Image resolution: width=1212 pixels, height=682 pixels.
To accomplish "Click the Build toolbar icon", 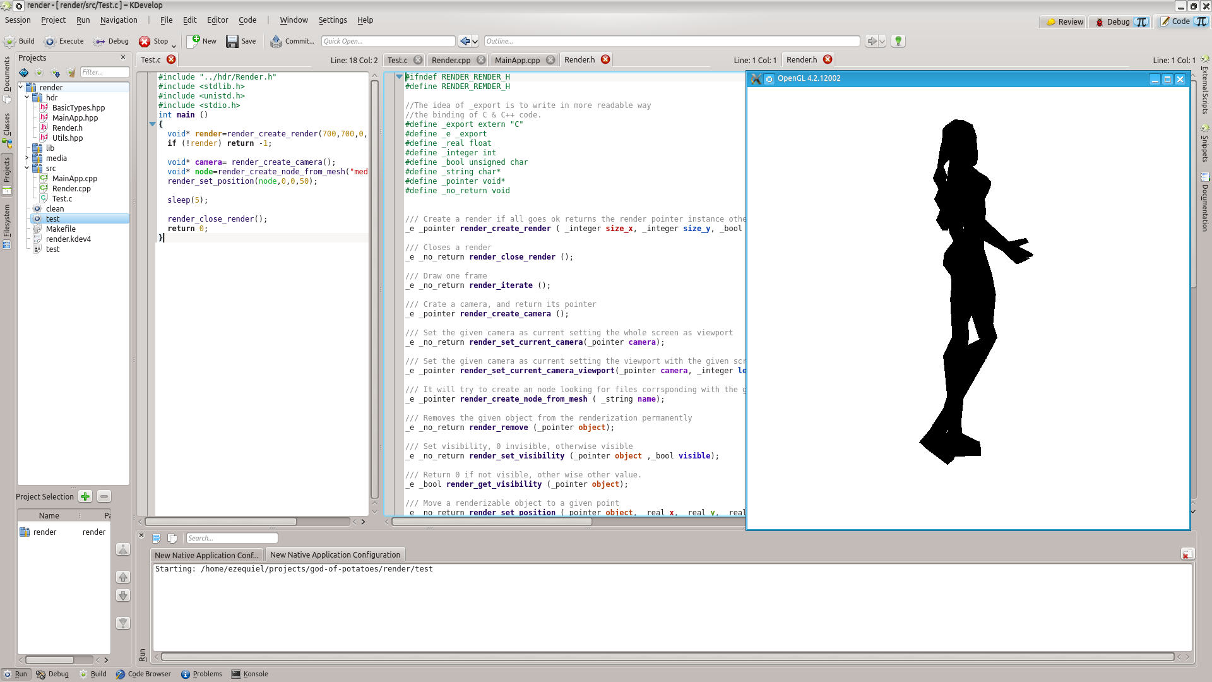I will click(10, 41).
